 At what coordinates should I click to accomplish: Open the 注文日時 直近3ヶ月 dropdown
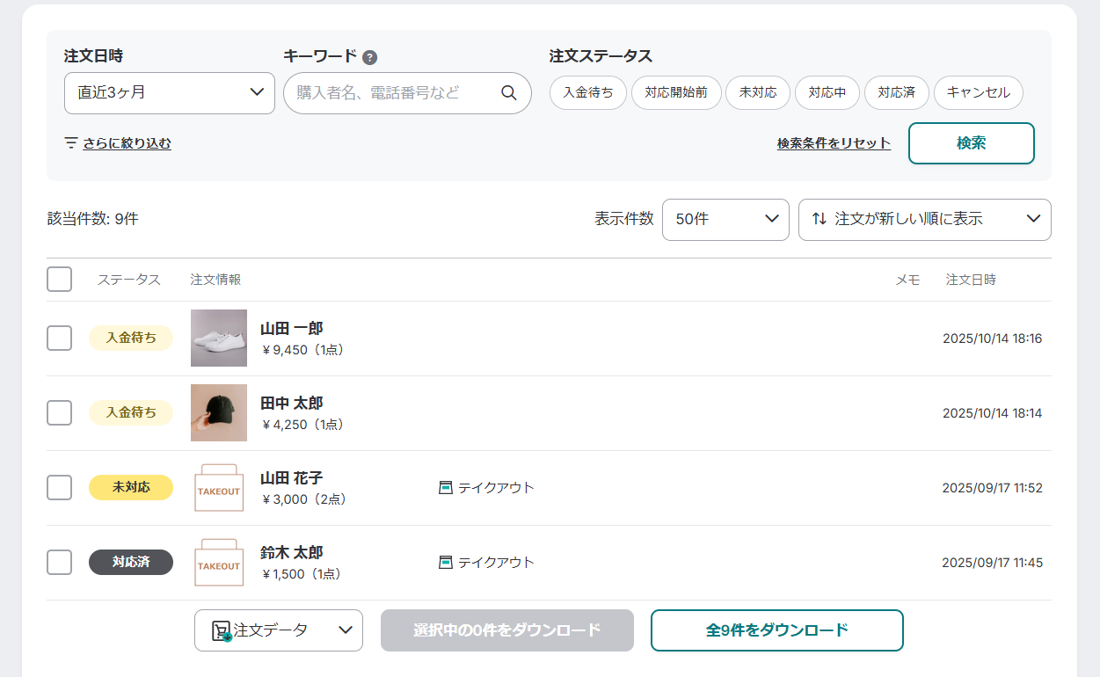170,93
